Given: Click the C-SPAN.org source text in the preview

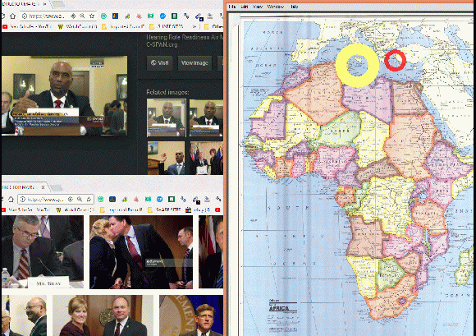Looking at the screenshot, I should pos(162,44).
